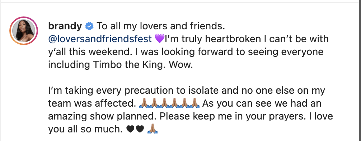
Task: Click the purple heart emoji
Action: point(160,38)
